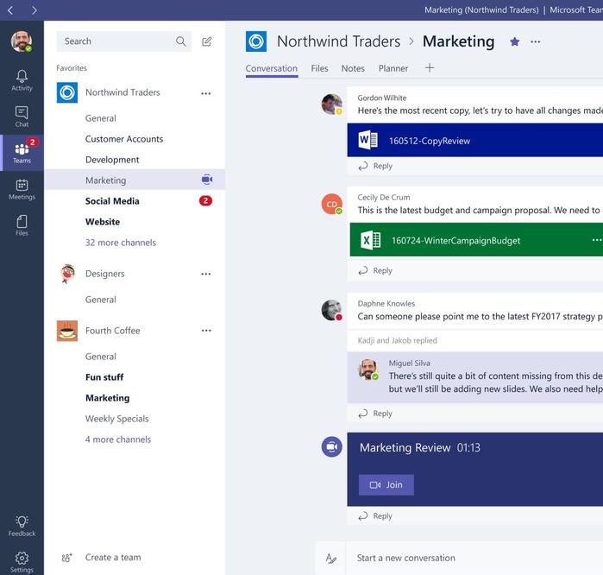The image size is (603, 575).
Task: Click the Marketing Review meeting camera icon
Action: point(332,447)
